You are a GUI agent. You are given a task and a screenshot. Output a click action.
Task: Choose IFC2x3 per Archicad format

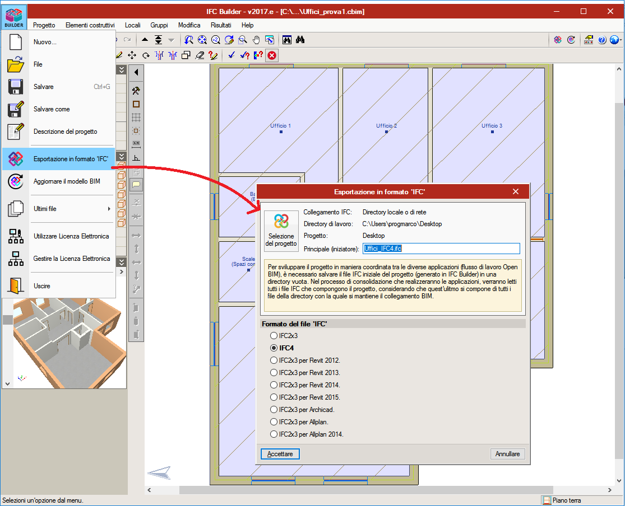[x=274, y=410]
